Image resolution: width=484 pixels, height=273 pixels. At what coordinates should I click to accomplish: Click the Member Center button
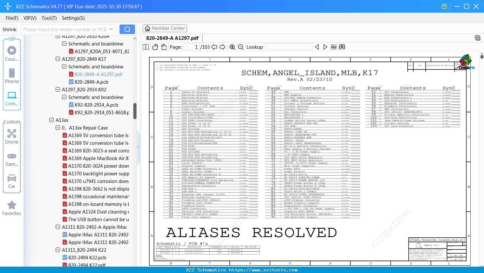(x=165, y=28)
